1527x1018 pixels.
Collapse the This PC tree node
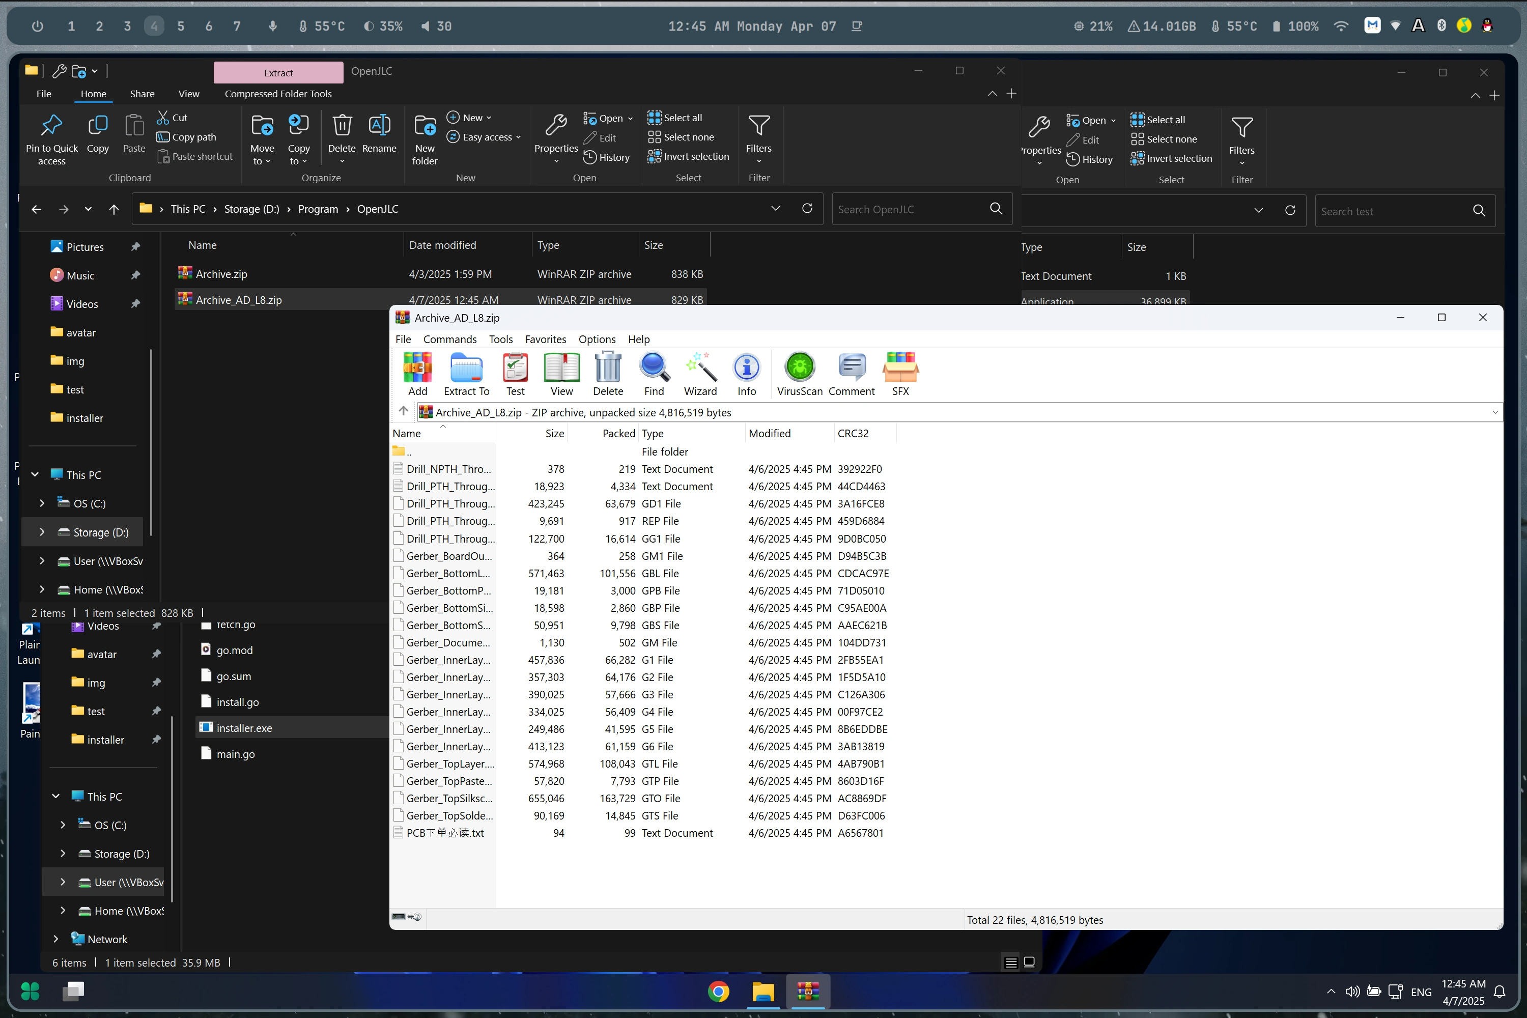(35, 474)
